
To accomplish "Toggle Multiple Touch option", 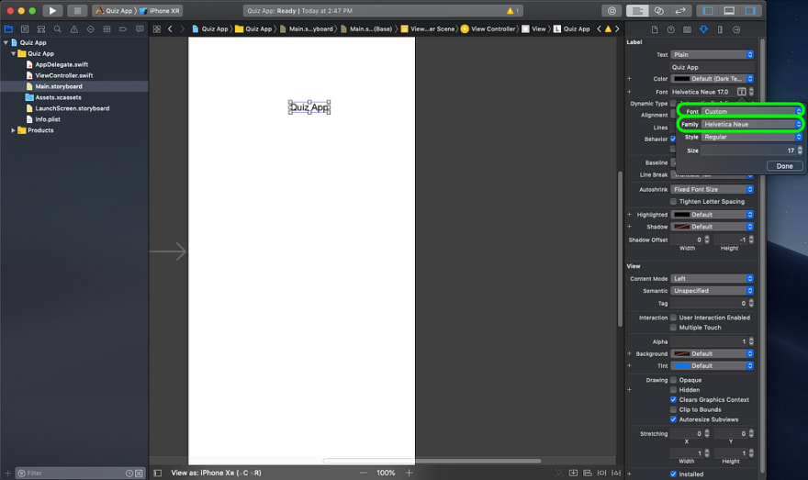I will [x=674, y=327].
